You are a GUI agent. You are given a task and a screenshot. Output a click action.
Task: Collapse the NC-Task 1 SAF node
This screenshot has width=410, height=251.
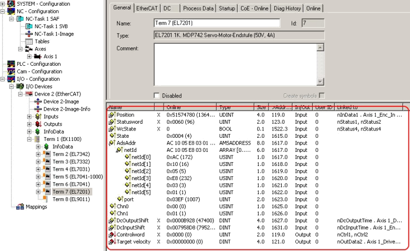11,19
